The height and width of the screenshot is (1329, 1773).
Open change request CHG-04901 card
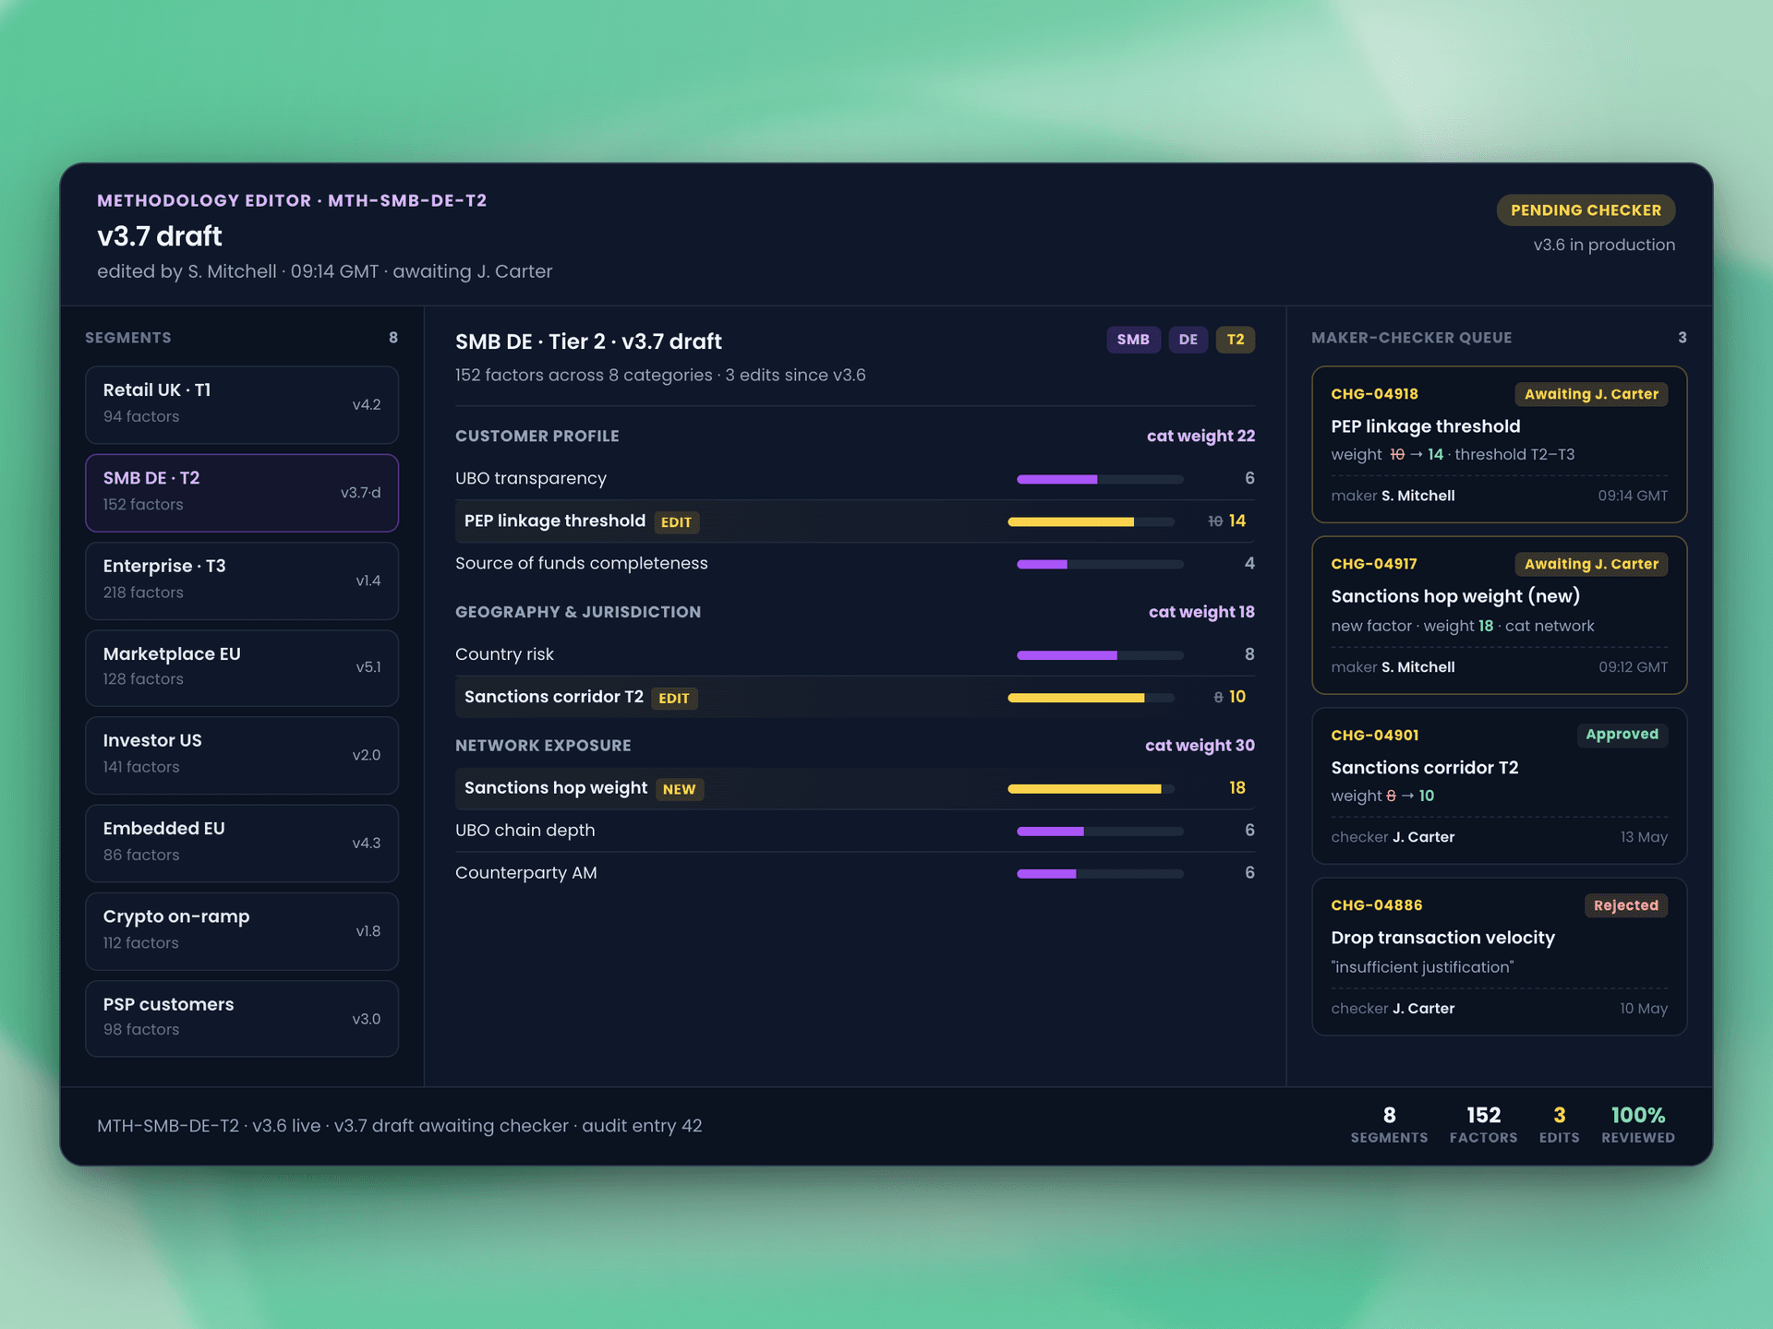[x=1499, y=785]
